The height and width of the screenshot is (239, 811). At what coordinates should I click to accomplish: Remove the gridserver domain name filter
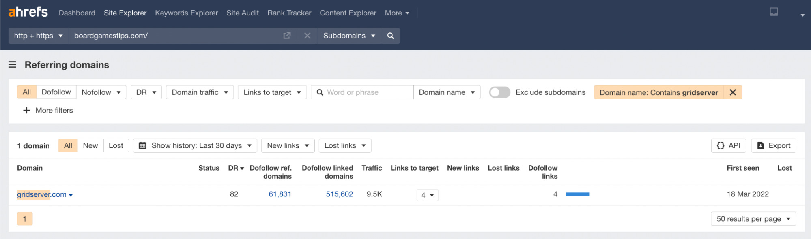tap(733, 92)
